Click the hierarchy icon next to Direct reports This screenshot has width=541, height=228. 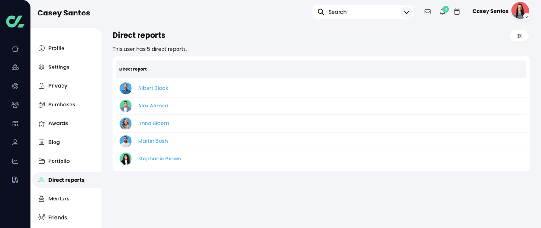[x=41, y=180]
